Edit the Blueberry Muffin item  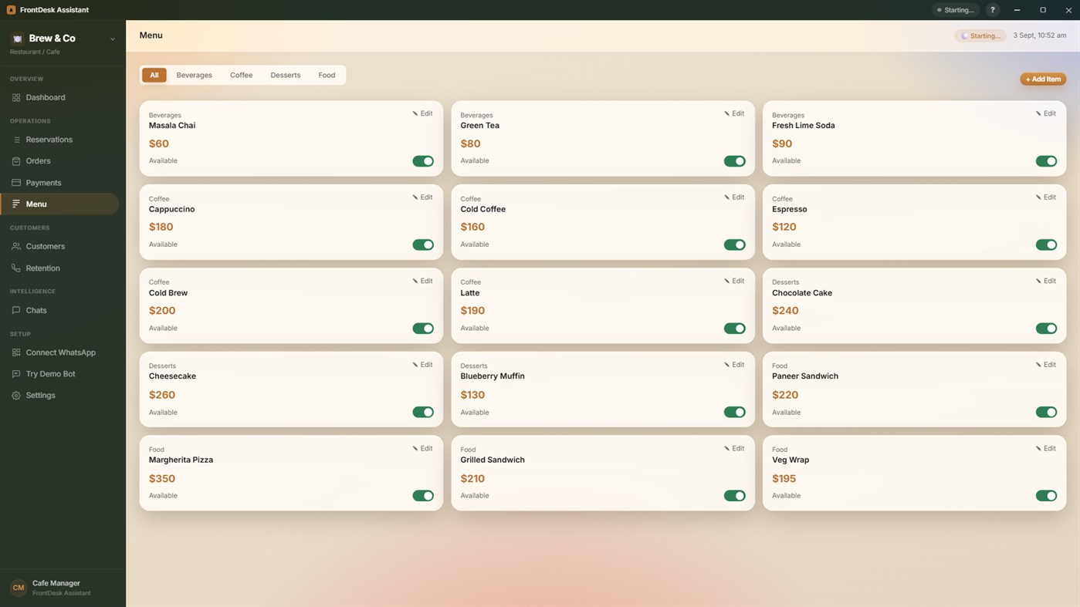(x=734, y=365)
